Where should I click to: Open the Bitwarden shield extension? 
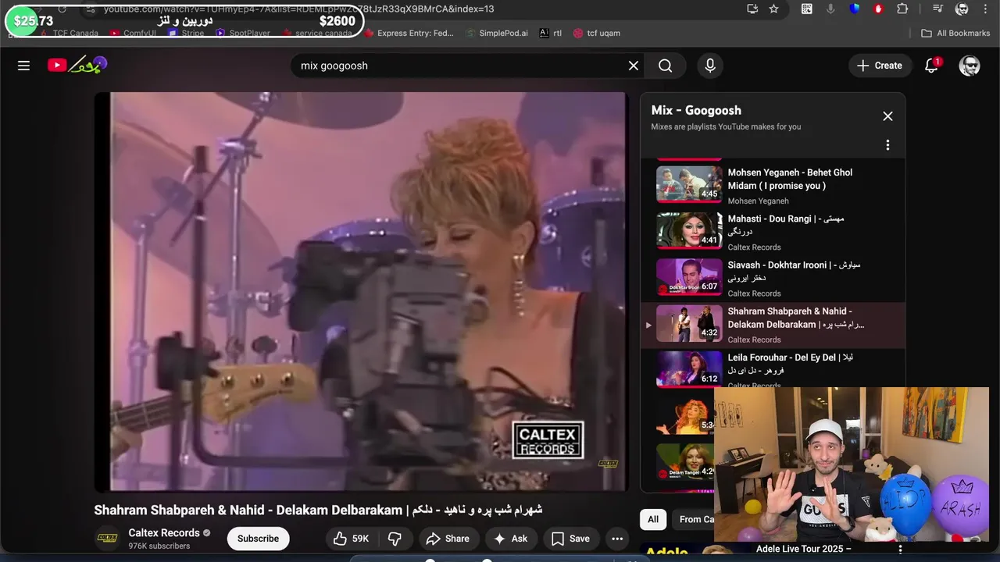pos(855,9)
